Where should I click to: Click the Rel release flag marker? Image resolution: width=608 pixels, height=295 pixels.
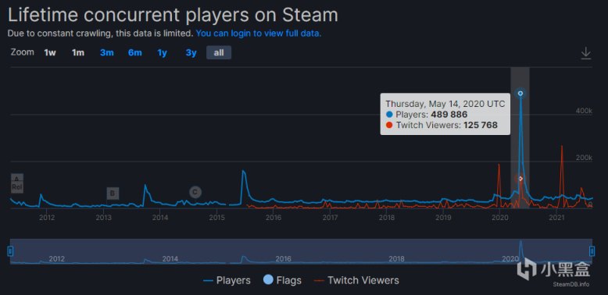16,187
